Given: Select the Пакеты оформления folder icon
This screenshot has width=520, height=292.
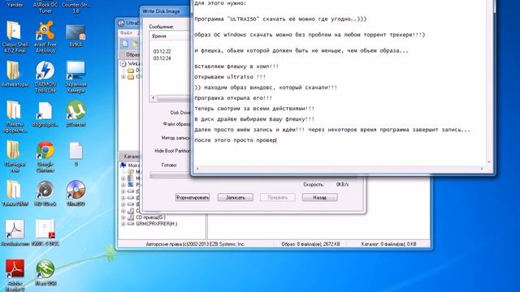Looking at the screenshot, I should coord(15,117).
